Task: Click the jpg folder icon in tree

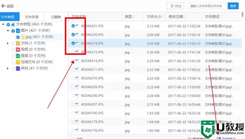Action: click(x=23, y=37)
